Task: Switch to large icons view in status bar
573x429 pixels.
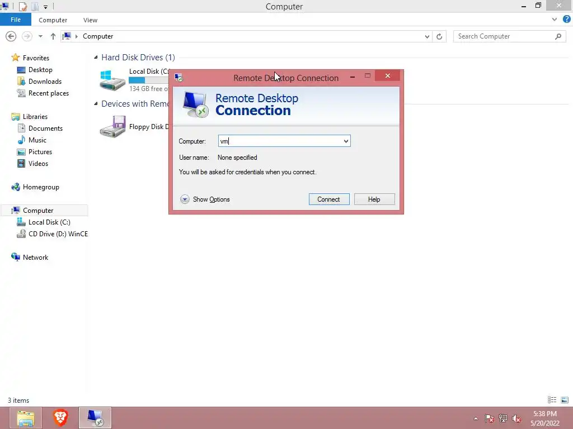Action: pos(564,400)
